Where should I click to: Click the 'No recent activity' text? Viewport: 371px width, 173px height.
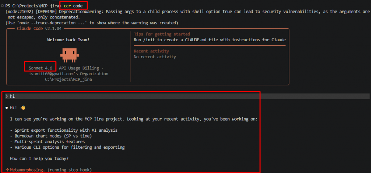[155, 57]
